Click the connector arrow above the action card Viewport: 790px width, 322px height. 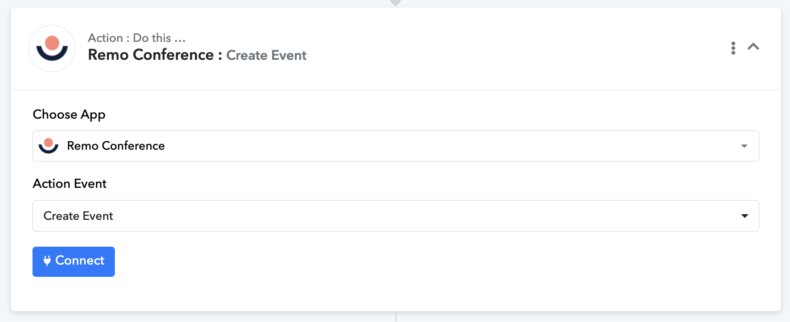[395, 3]
